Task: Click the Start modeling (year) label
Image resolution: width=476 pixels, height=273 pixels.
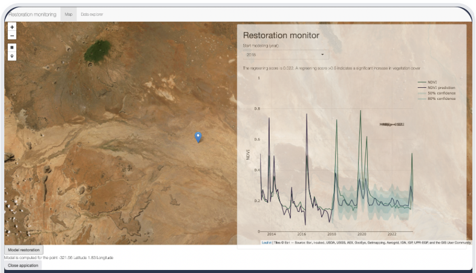Action: coord(261,46)
